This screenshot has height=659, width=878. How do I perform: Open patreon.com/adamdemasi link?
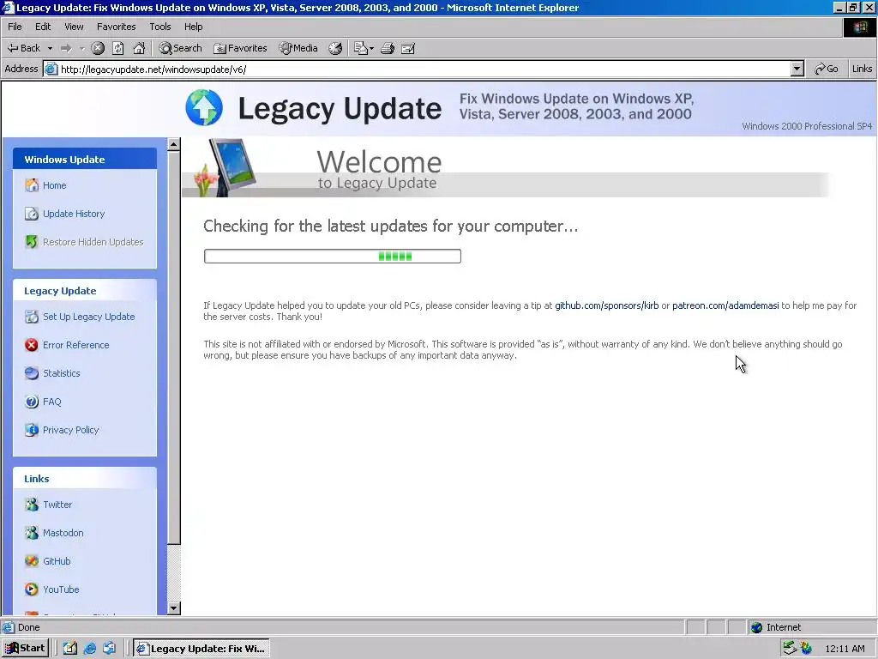click(x=725, y=305)
